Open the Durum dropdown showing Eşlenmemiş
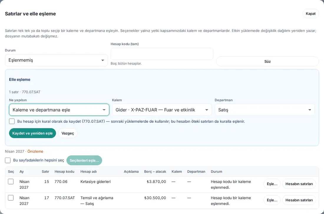Viewport: 324px width, 214px height. click(57, 60)
